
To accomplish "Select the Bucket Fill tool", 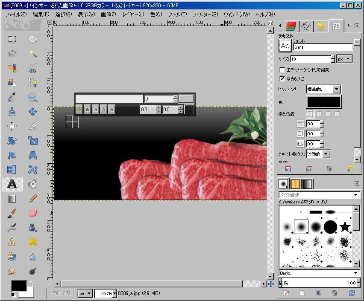I will pos(33,184).
